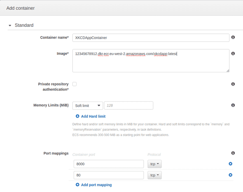Click info icon beside Container name field
Viewport: 243px width, 192px height.
tap(233, 37)
